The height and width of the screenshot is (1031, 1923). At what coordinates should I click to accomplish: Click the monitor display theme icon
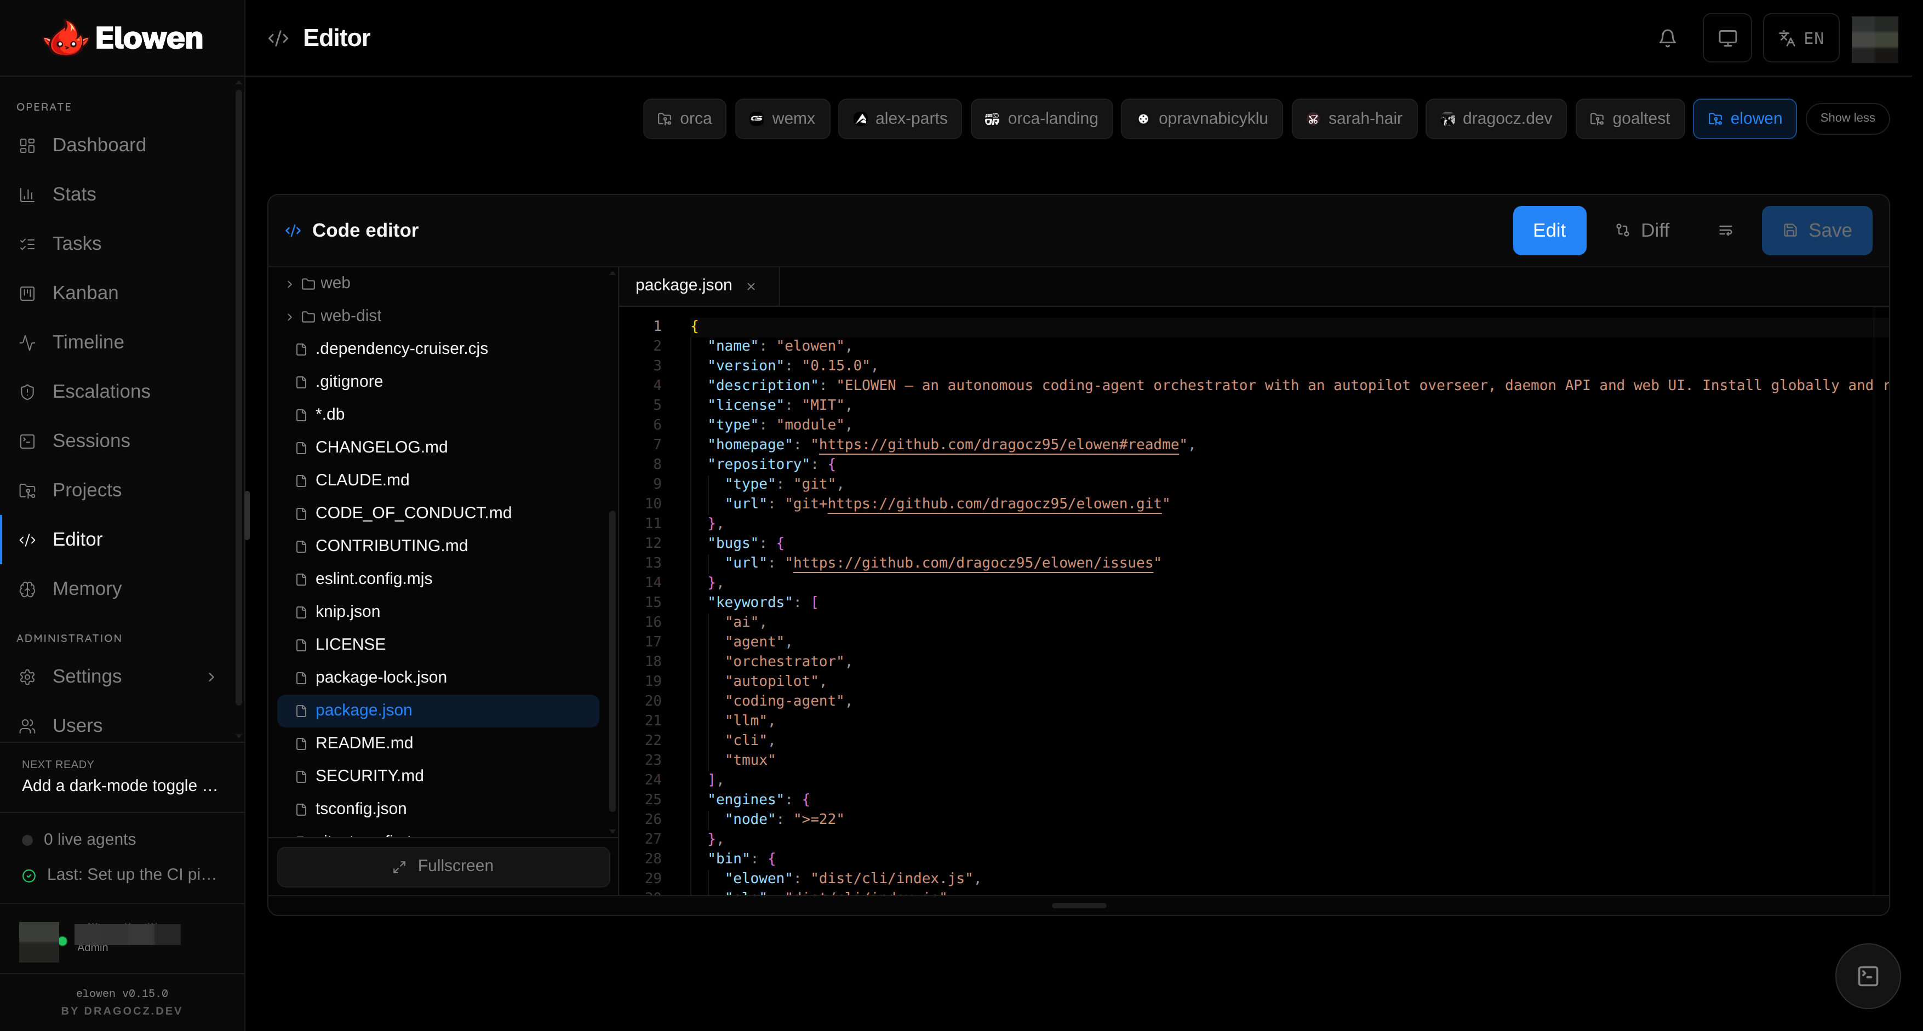coord(1727,38)
